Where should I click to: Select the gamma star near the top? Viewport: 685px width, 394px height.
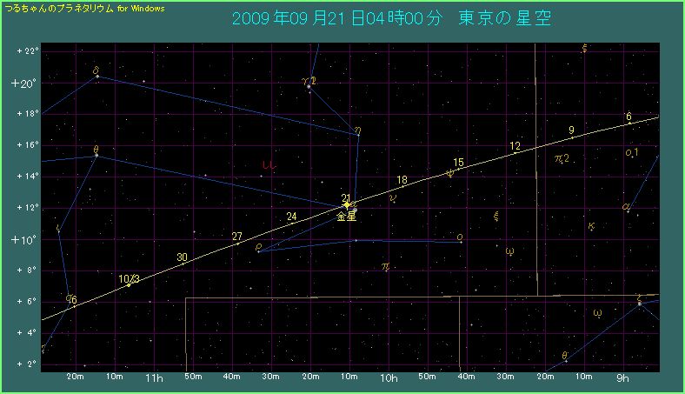click(x=309, y=86)
